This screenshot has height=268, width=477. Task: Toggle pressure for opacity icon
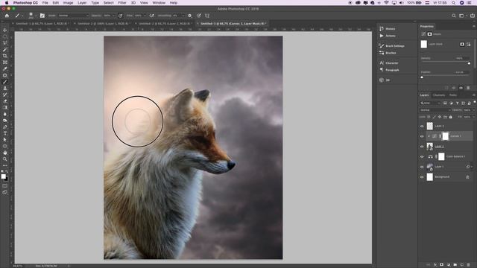point(121,16)
